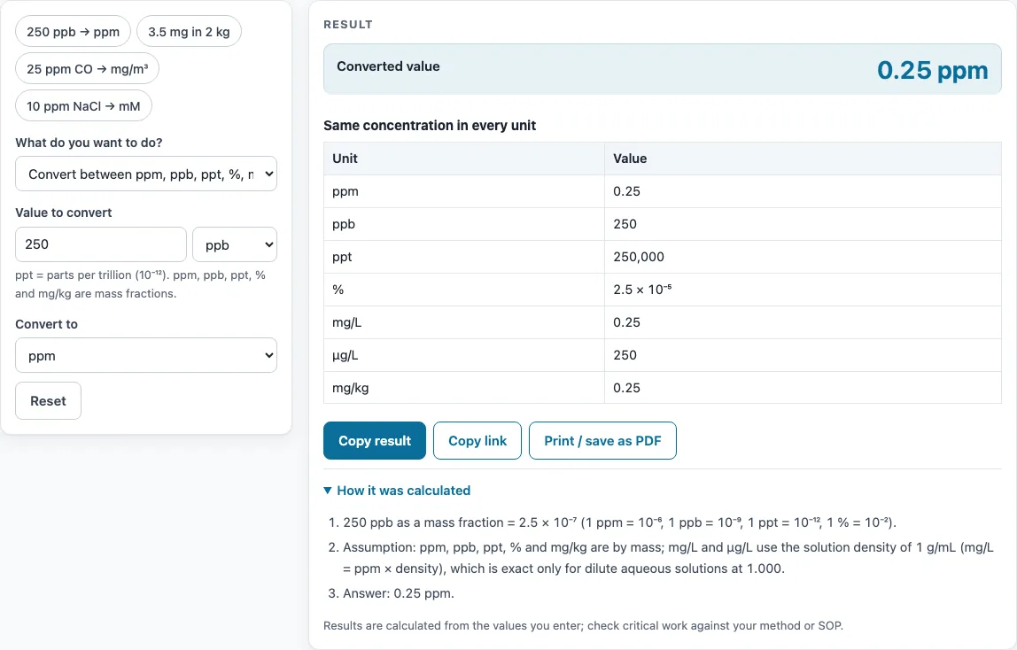Reset the calculator form
This screenshot has width=1017, height=650.
point(48,400)
